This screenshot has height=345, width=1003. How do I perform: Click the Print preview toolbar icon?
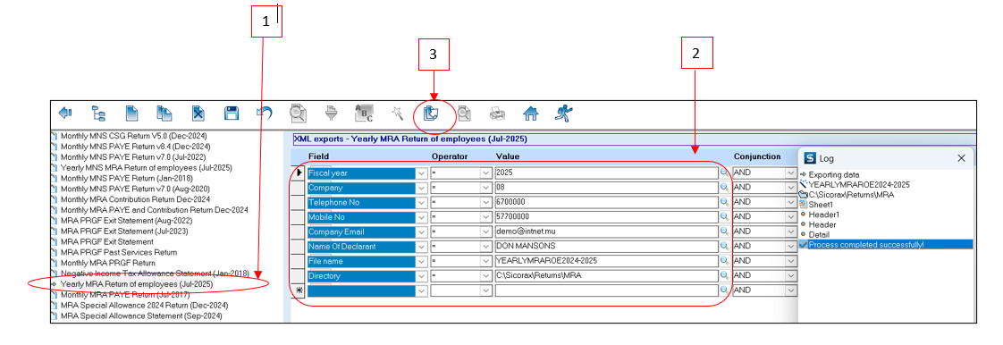[x=464, y=114]
